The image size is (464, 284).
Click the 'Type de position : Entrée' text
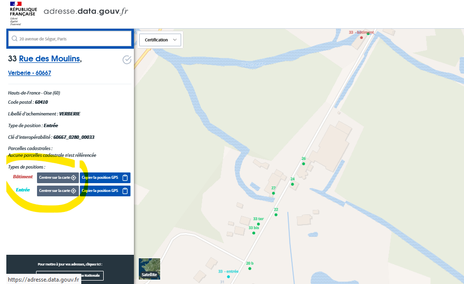click(33, 126)
